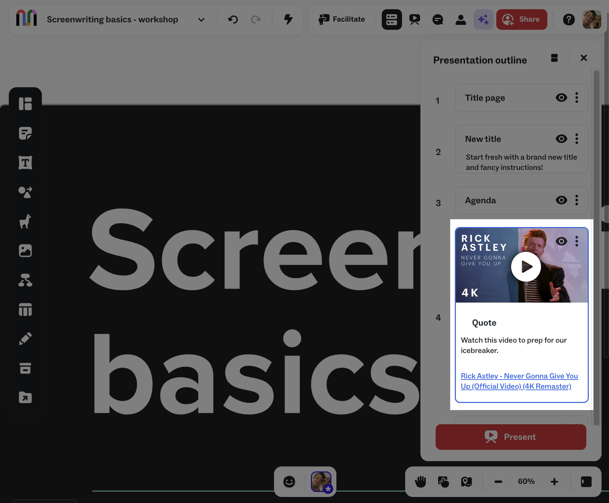The height and width of the screenshot is (503, 609).
Task: Play the Rick Astley video thumbnail
Action: pyautogui.click(x=526, y=267)
